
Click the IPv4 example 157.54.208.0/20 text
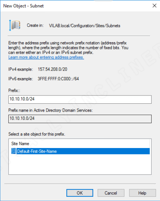pyautogui.click(x=52, y=69)
